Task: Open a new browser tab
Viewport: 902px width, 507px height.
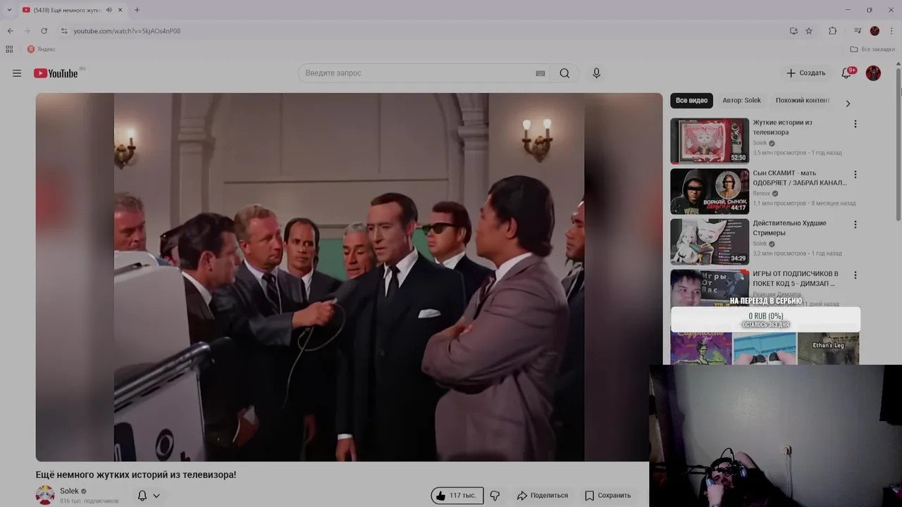Action: pyautogui.click(x=137, y=10)
